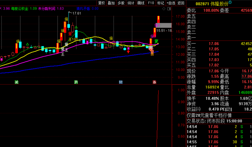The height and width of the screenshot is (147, 252).
Task: Click the 17.61 high price label
Action: 77,13
